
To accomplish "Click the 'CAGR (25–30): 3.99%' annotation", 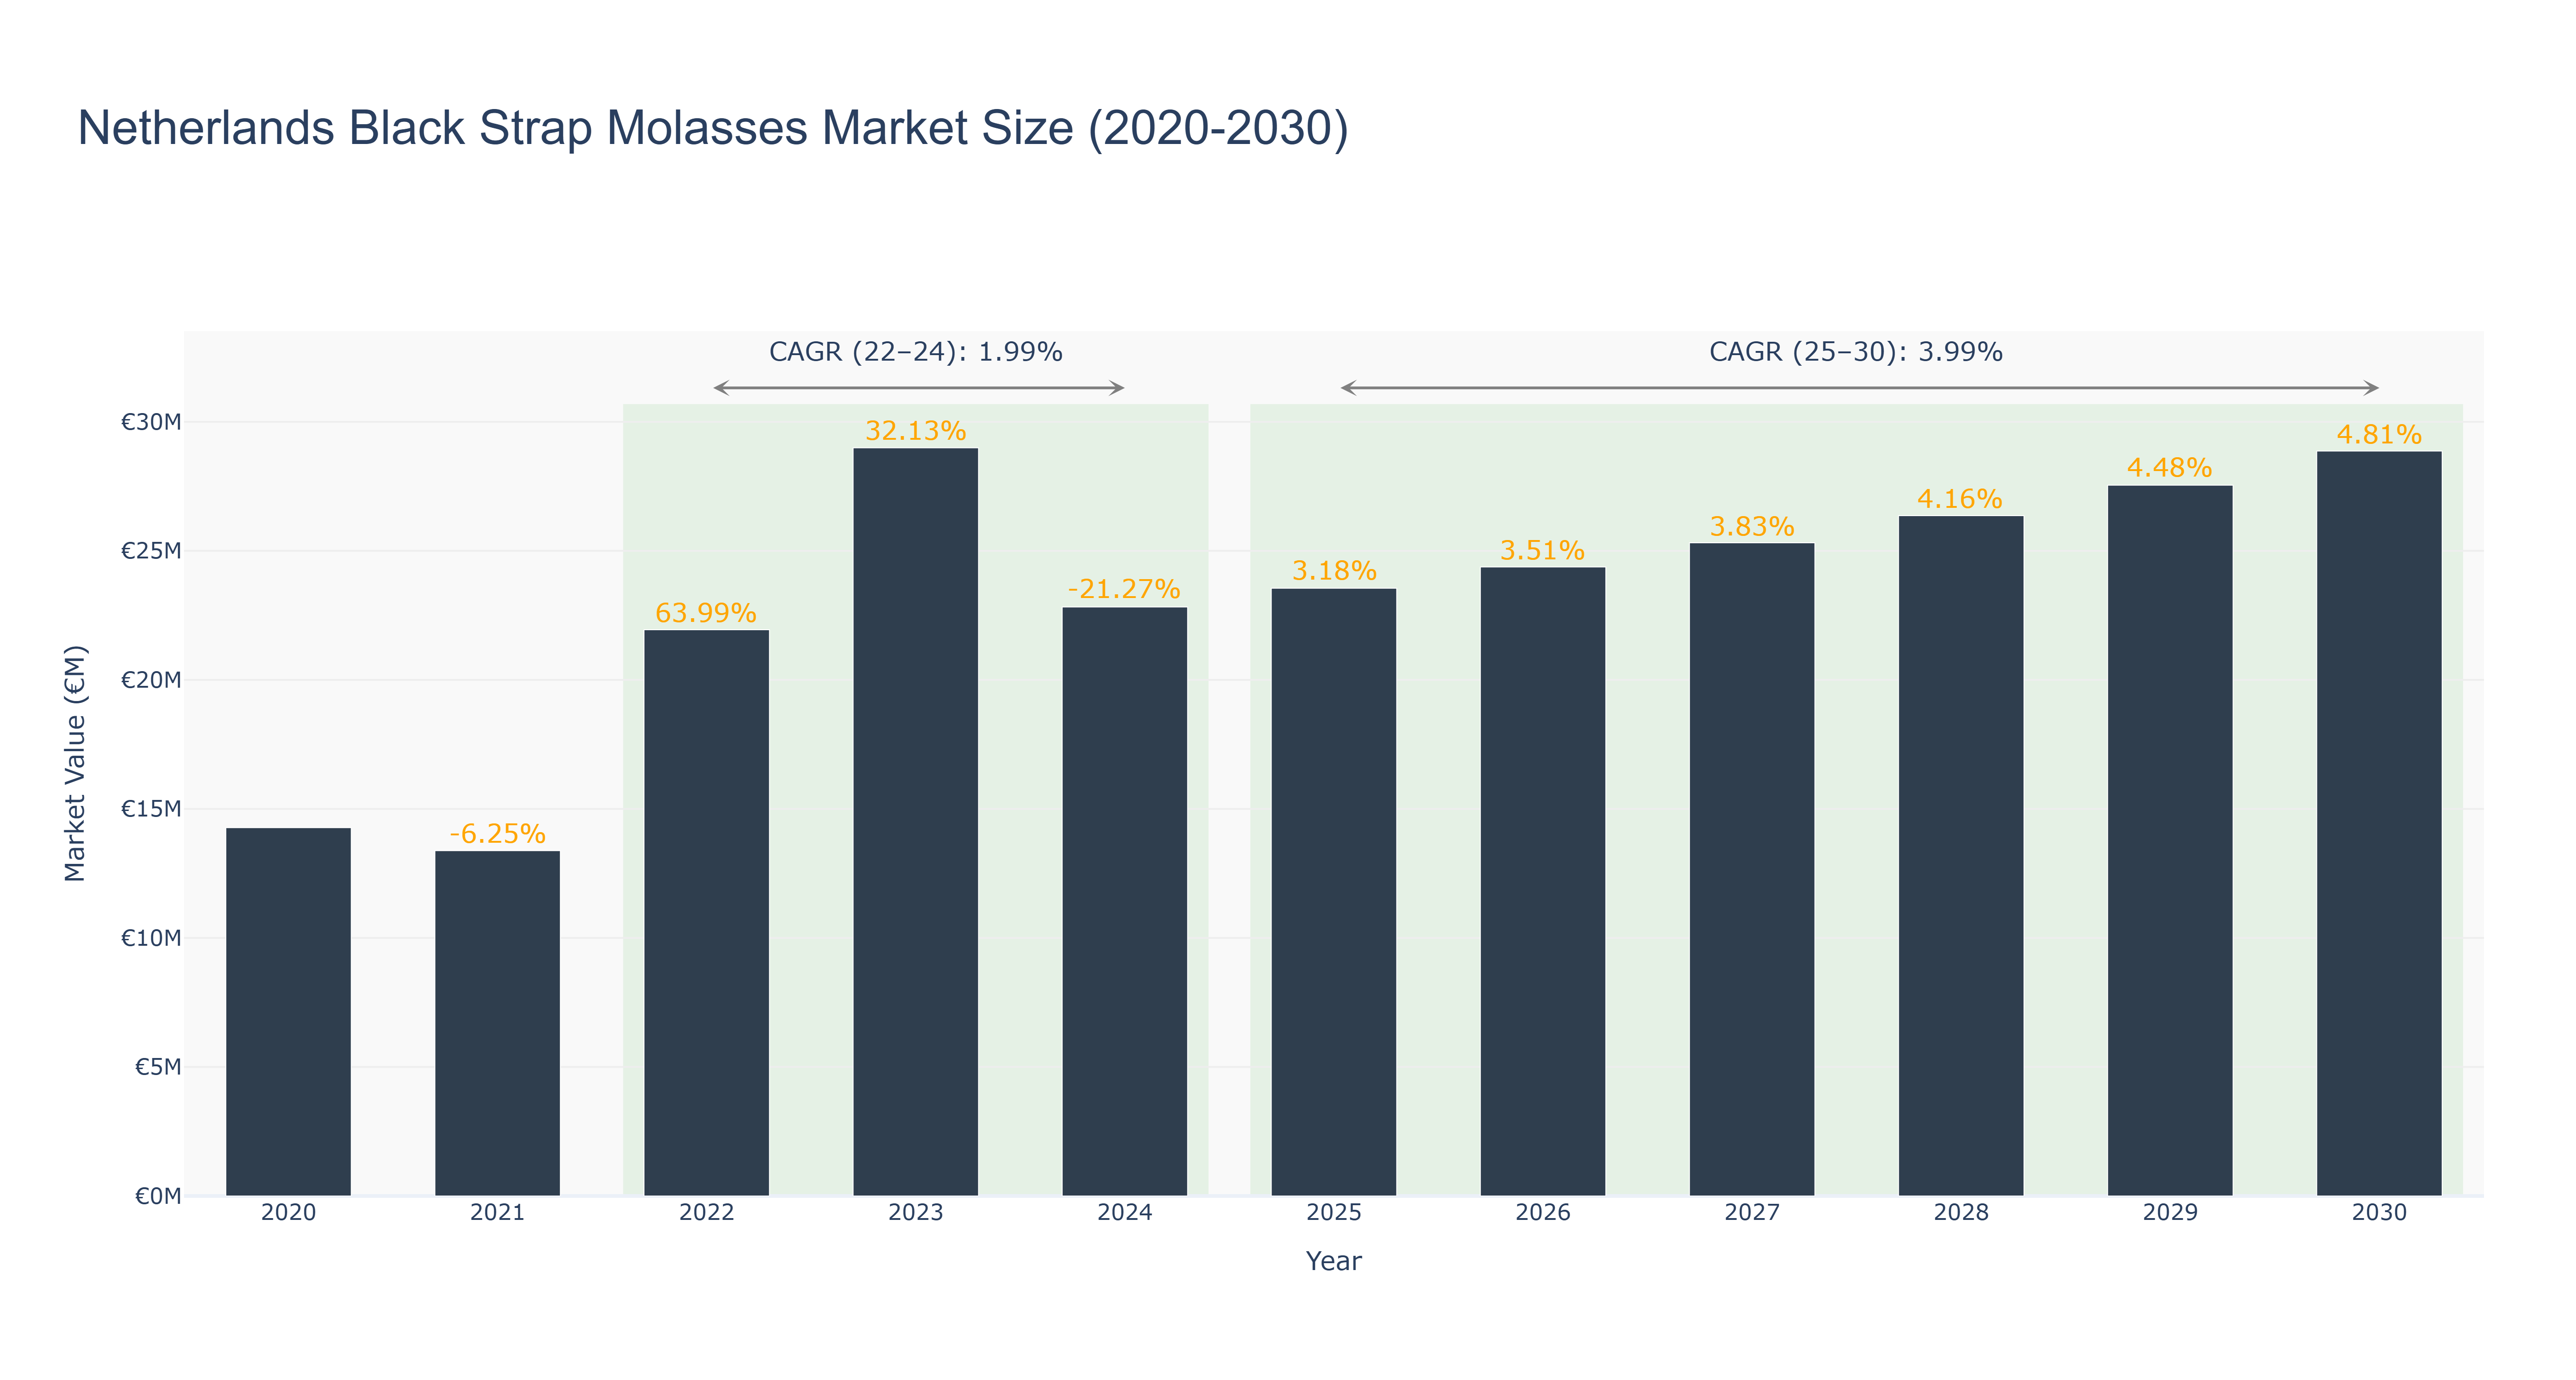I will [1855, 352].
